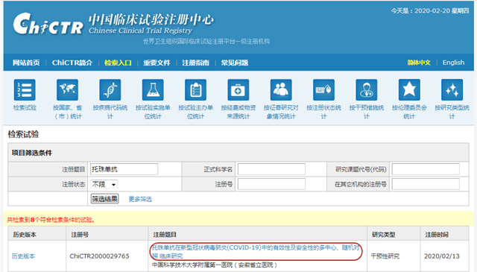Switch language to English
The image size is (477, 272).
tap(453, 63)
